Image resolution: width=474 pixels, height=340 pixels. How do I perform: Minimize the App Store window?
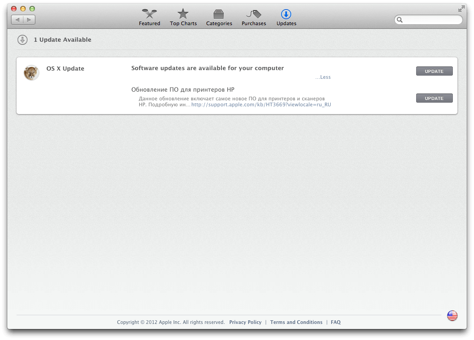point(23,9)
